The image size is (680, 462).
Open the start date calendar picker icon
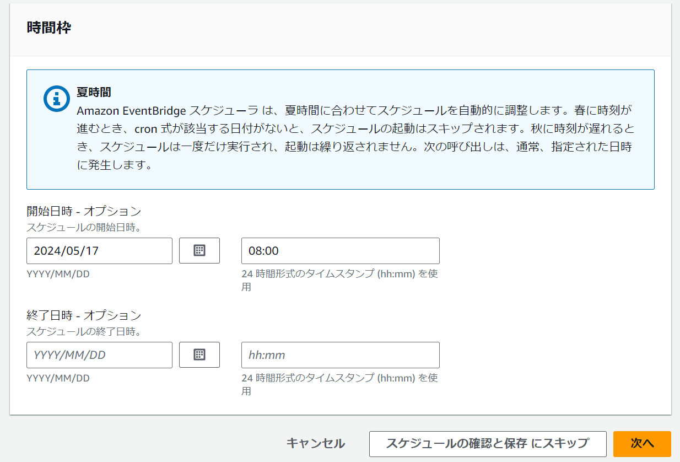coord(199,251)
